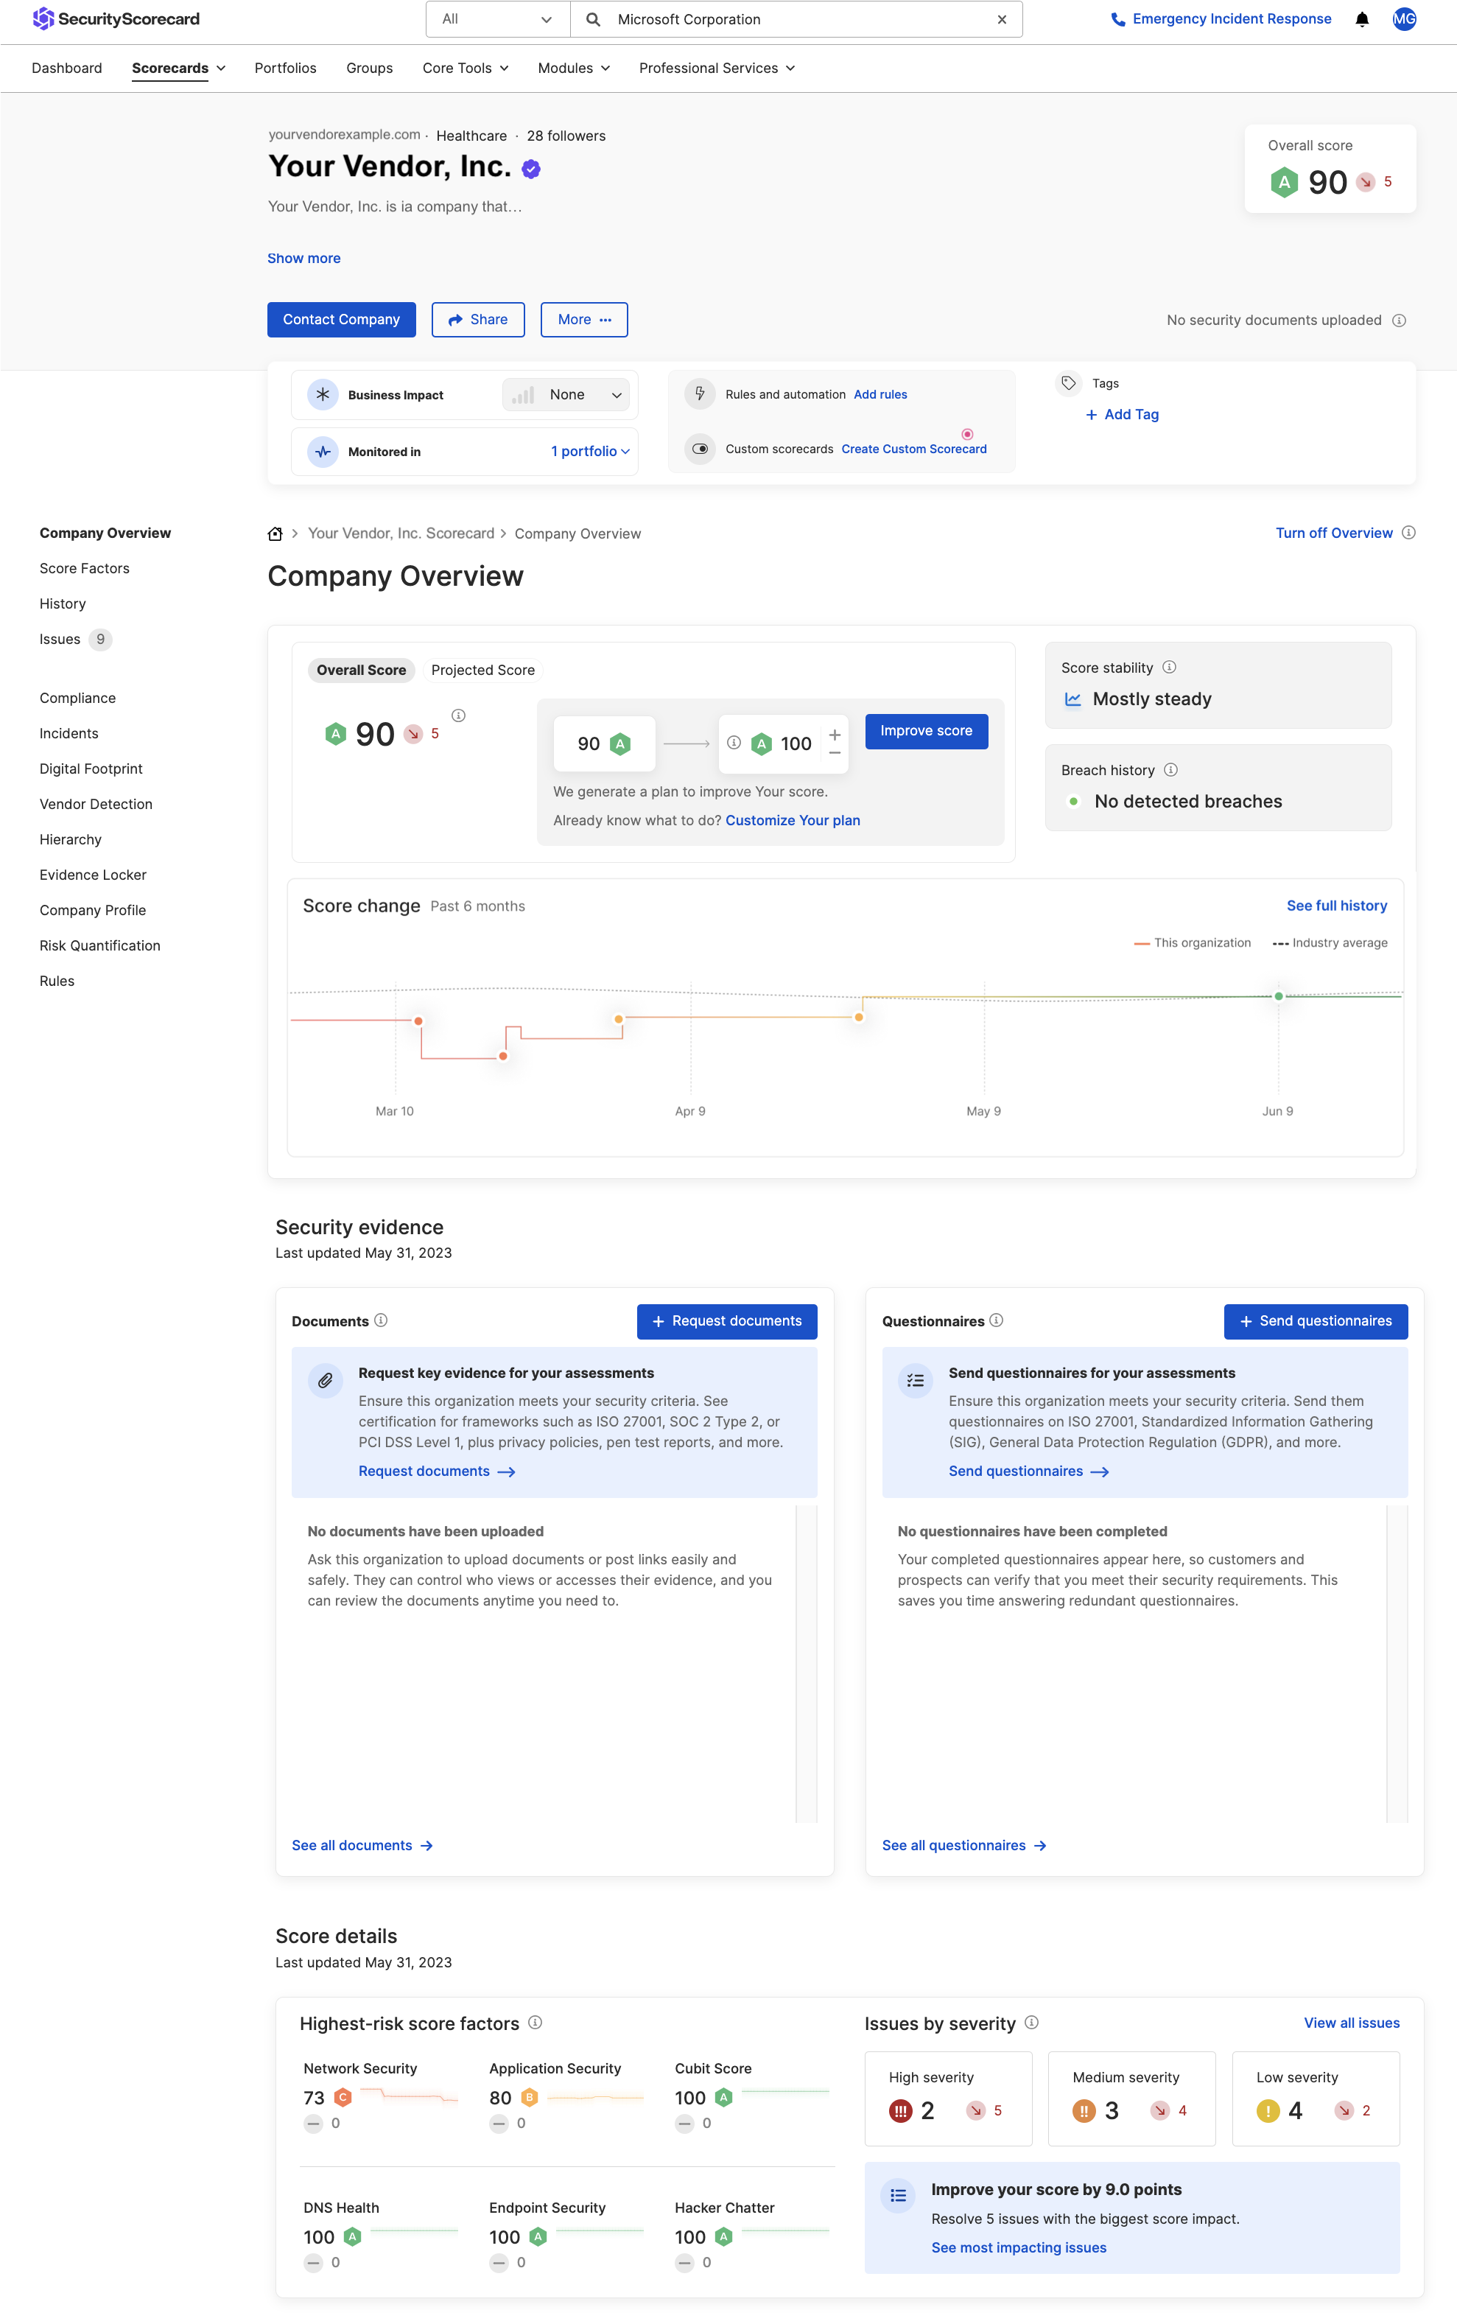Click the Monitored in pulse icon

coord(323,451)
